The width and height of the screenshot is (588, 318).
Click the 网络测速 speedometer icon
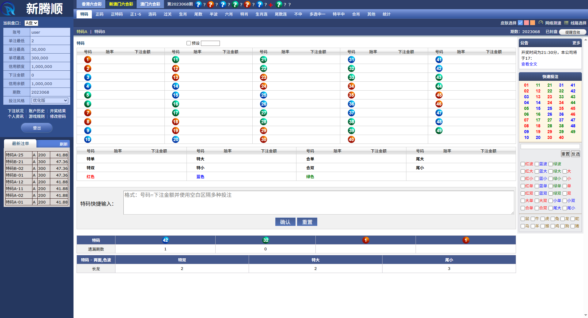click(541, 23)
